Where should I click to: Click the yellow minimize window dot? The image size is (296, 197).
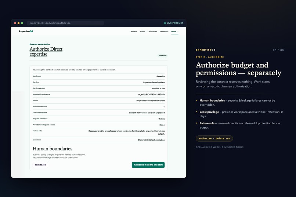click(x=18, y=23)
